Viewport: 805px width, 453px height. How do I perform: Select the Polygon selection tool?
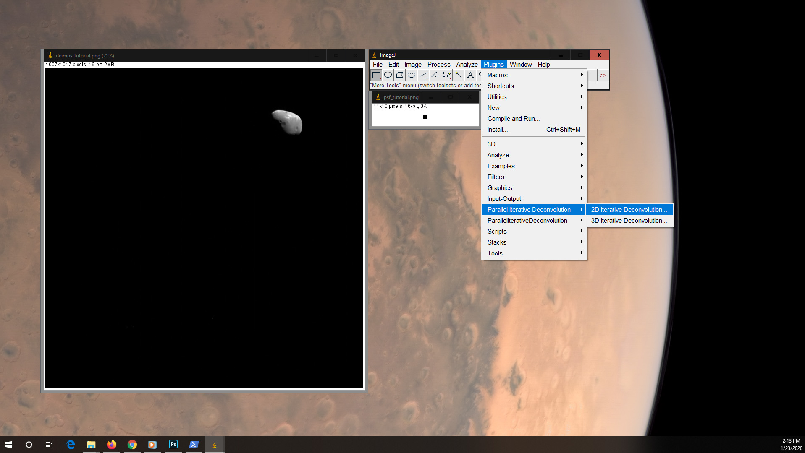[x=400, y=75]
